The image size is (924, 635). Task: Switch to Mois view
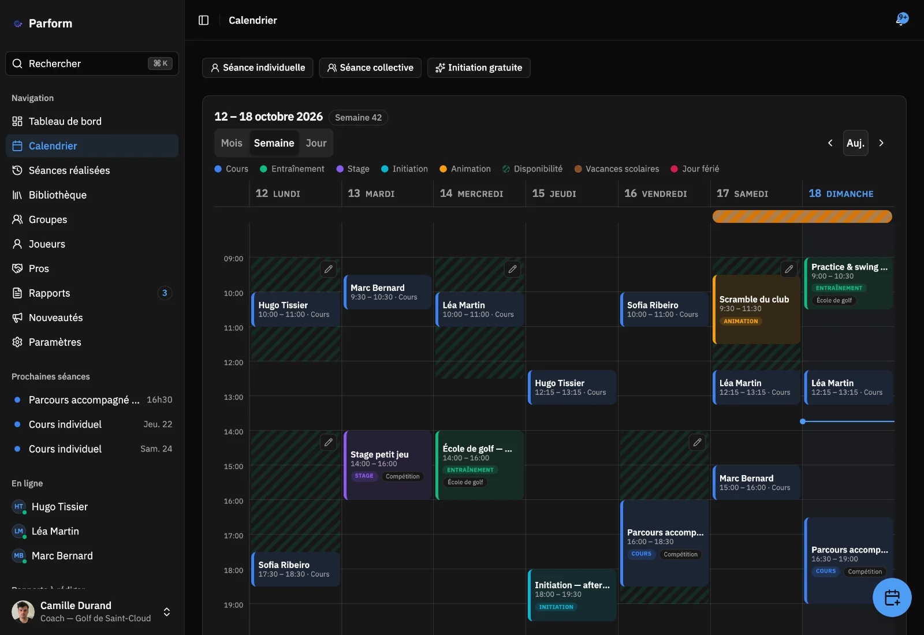232,143
